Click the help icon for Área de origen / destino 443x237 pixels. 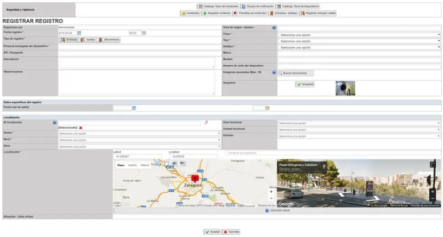pyautogui.click(x=274, y=28)
